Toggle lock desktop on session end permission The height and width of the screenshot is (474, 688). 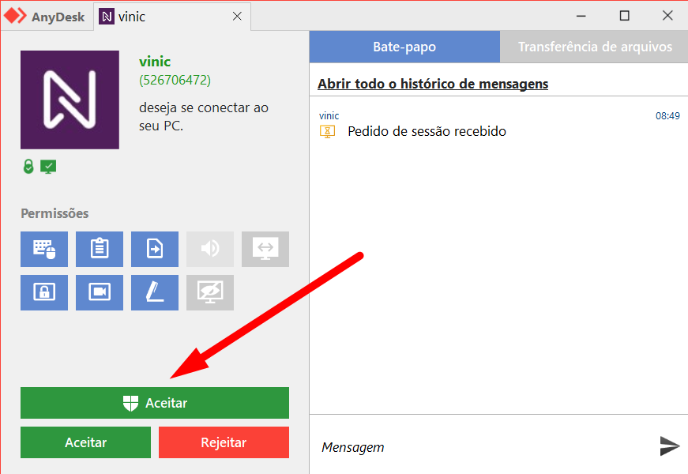click(x=44, y=292)
